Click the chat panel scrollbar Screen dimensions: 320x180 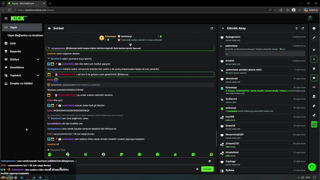[x=216, y=138]
